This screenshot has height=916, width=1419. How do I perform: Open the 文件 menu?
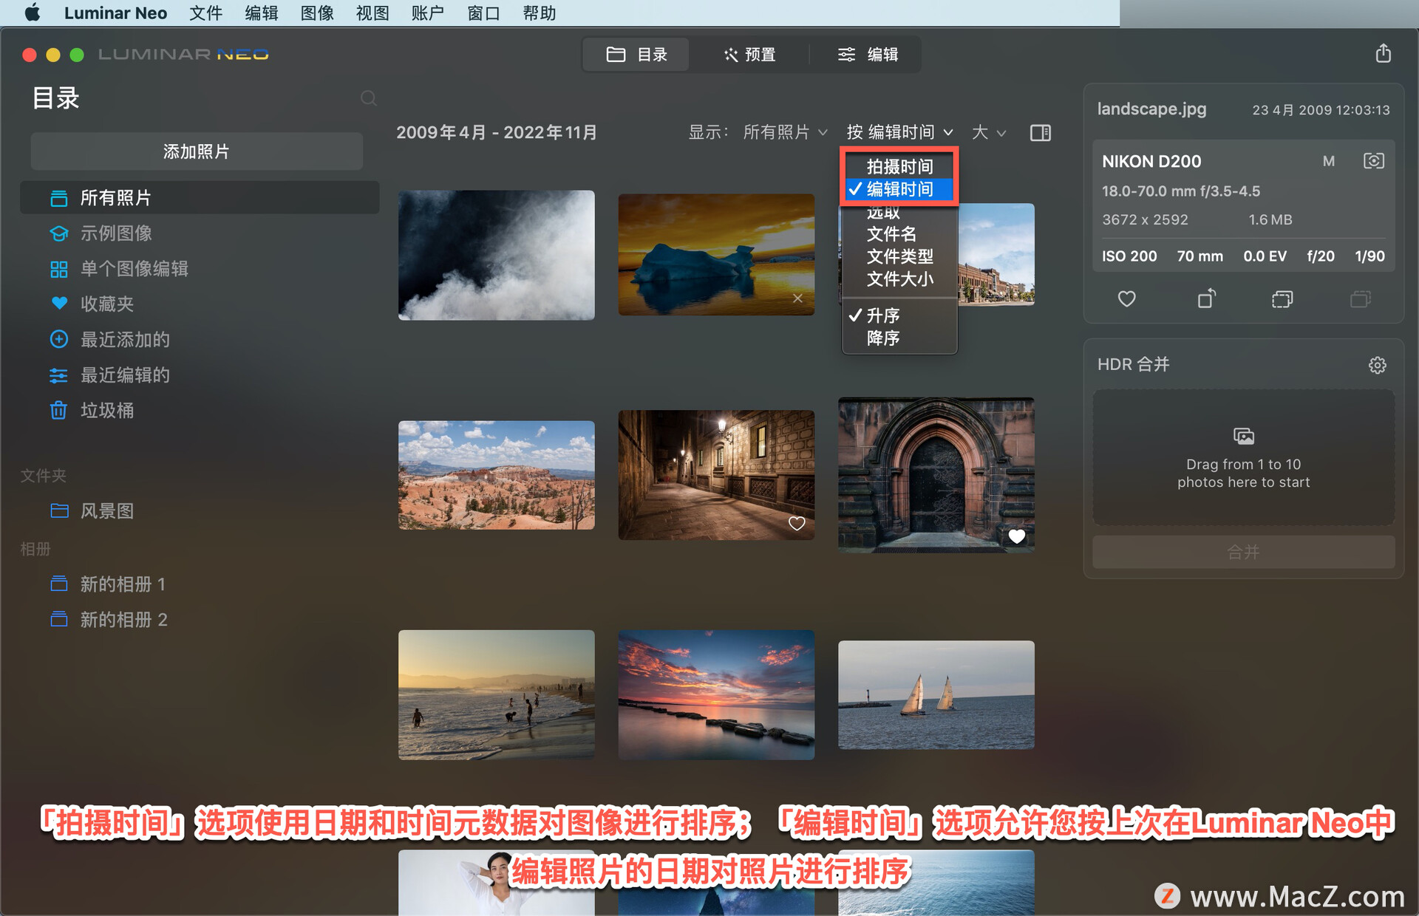click(205, 13)
